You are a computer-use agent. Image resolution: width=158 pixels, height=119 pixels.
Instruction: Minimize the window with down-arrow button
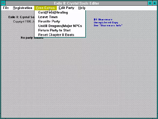pyautogui.click(x=150, y=3)
